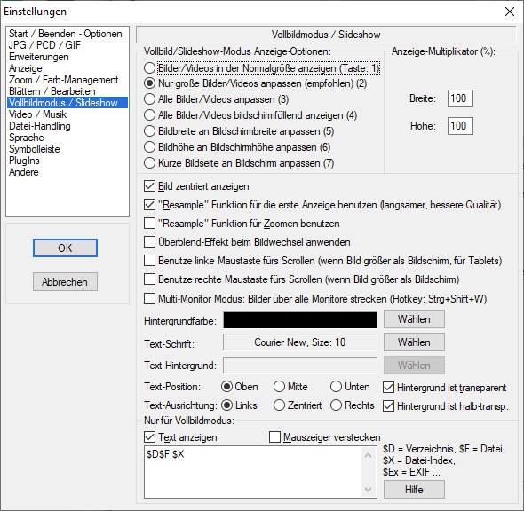Click scroll down arrow of text box
The height and width of the screenshot is (511, 524).
click(369, 490)
